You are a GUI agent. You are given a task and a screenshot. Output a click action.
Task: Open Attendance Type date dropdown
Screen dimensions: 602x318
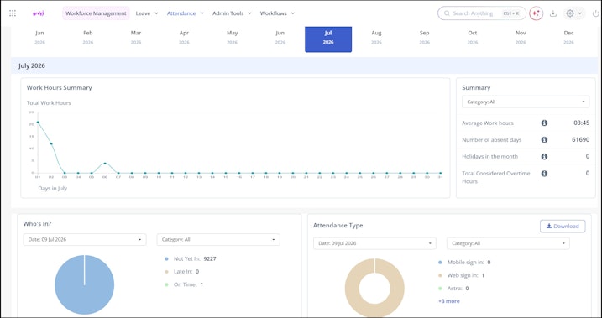(374, 243)
